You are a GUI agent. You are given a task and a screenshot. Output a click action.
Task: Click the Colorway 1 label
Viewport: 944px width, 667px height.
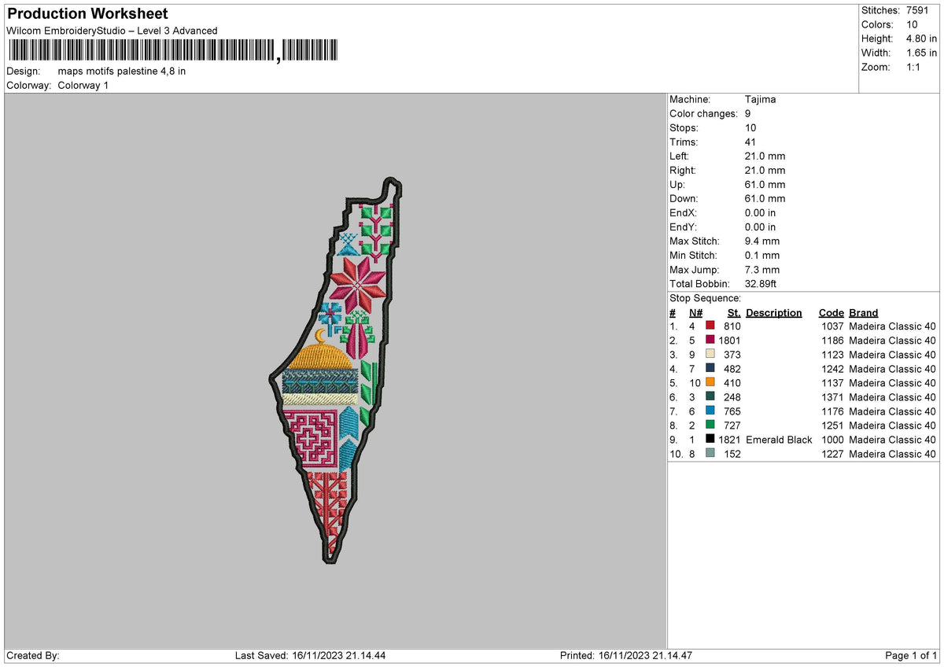(x=83, y=85)
